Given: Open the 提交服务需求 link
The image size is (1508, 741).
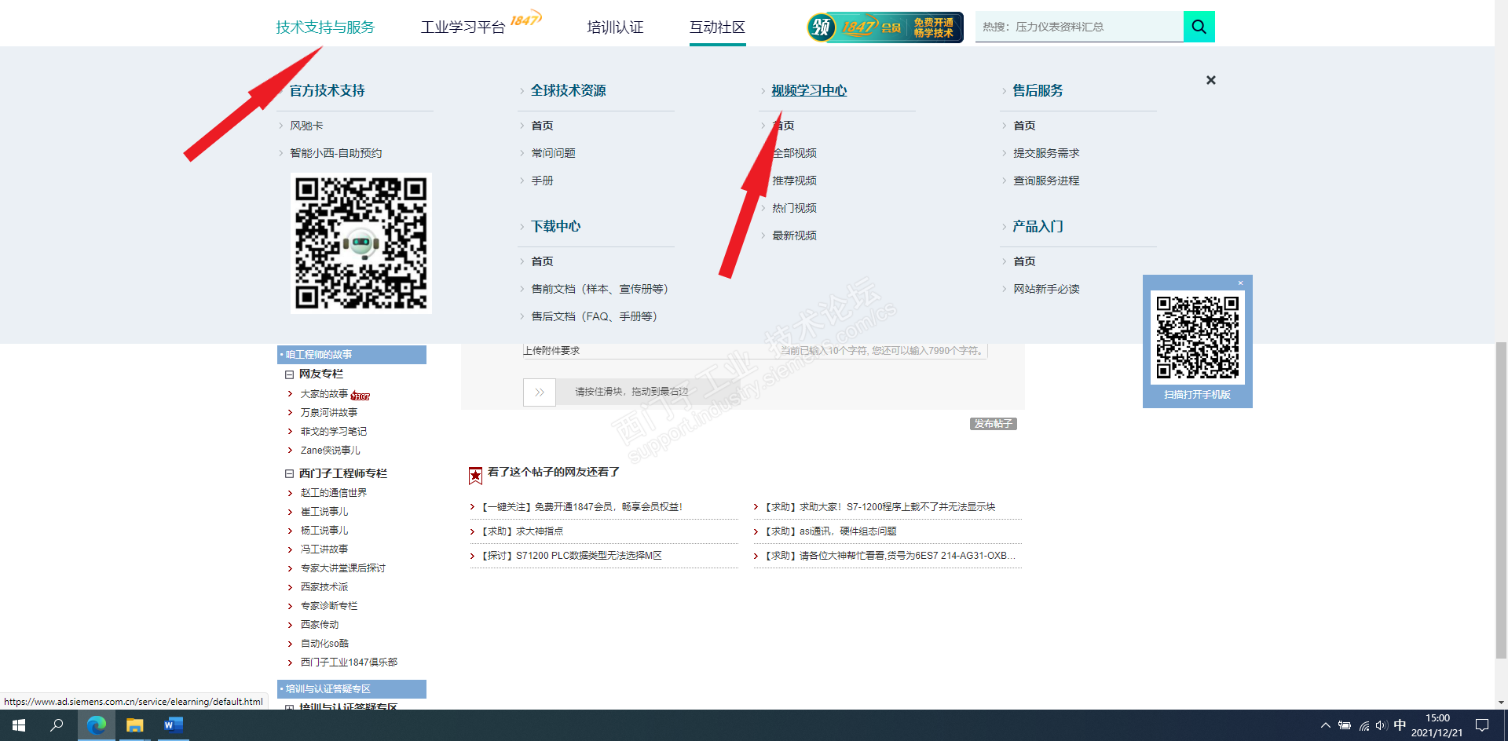Looking at the screenshot, I should [x=1046, y=153].
